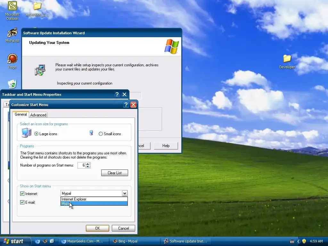Image resolution: width=328 pixels, height=246 pixels.
Task: Launch Mypal raccoon icon in Quick Launch
Action: [45, 241]
